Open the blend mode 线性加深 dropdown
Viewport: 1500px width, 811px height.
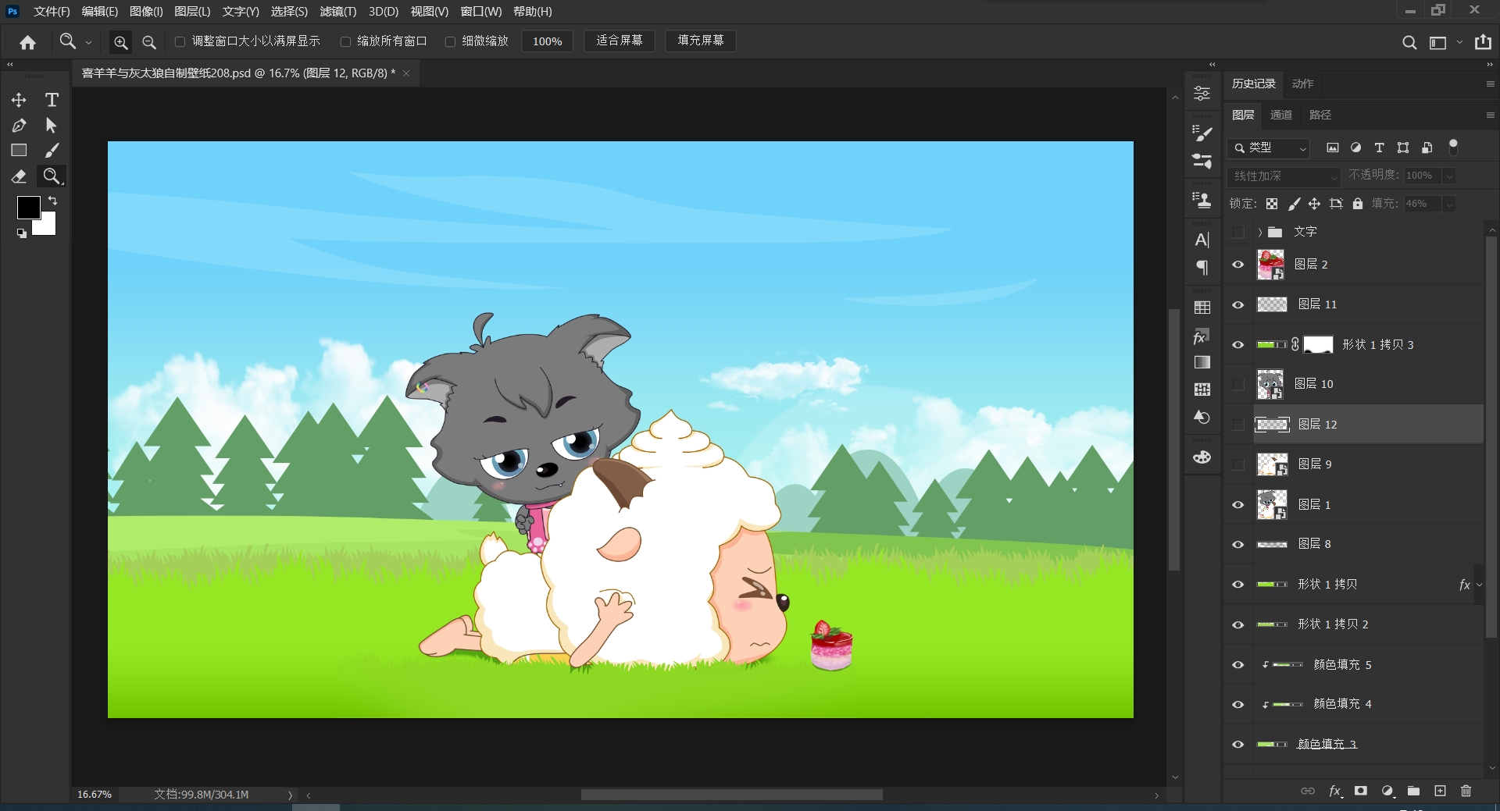click(x=1284, y=176)
